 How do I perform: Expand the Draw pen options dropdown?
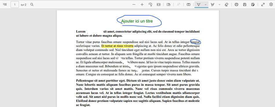206,5
